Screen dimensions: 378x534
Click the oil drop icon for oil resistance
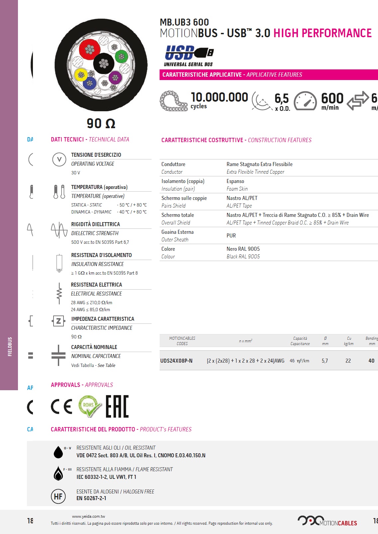59,452
